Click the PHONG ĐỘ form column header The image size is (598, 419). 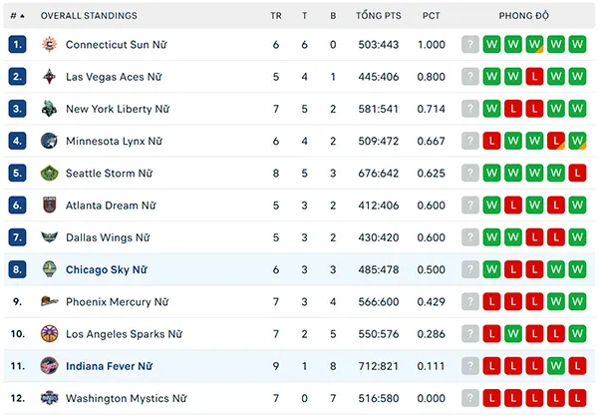[523, 16]
